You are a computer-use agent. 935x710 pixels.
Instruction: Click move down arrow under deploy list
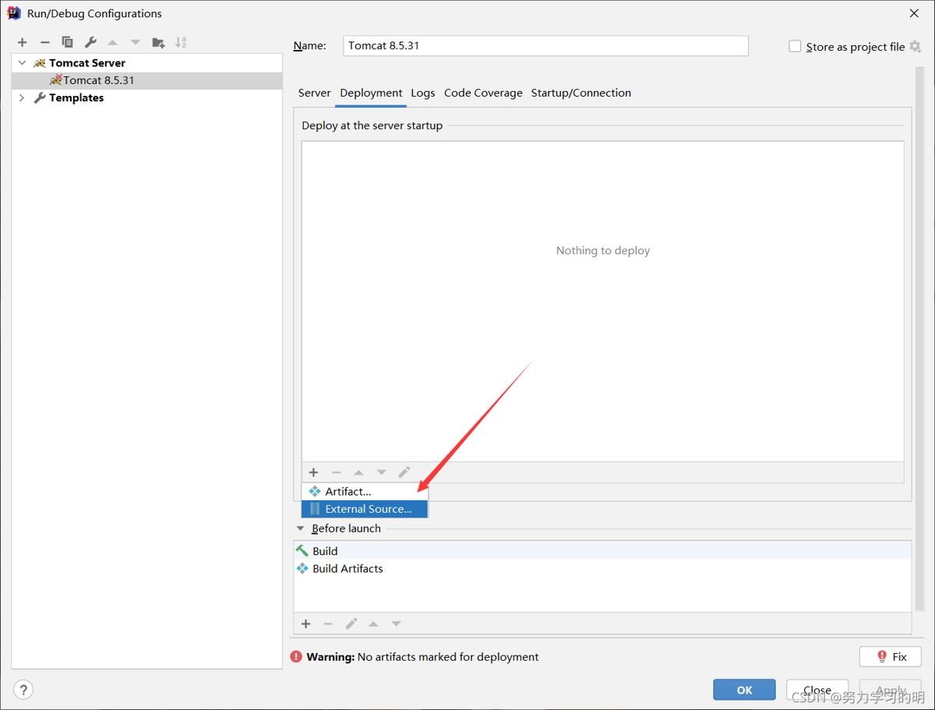pyautogui.click(x=381, y=472)
